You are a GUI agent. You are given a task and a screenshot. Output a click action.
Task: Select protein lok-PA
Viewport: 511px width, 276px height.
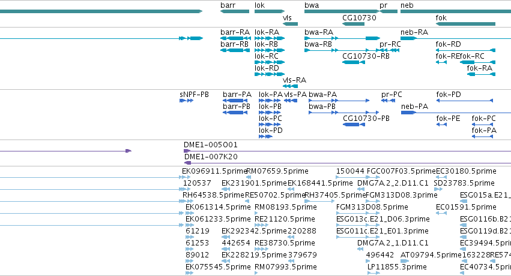coord(270,95)
